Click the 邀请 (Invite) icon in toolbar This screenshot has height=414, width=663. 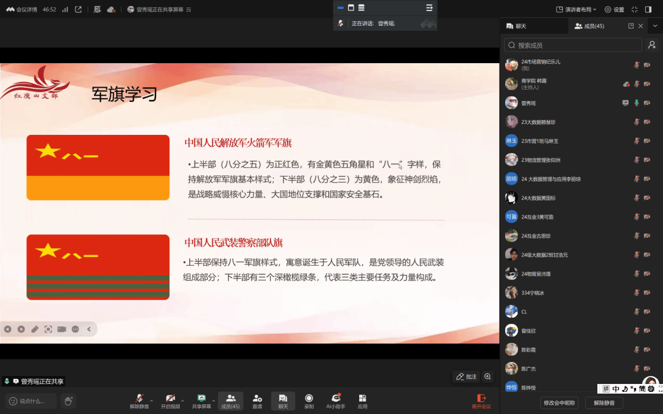coord(257,400)
